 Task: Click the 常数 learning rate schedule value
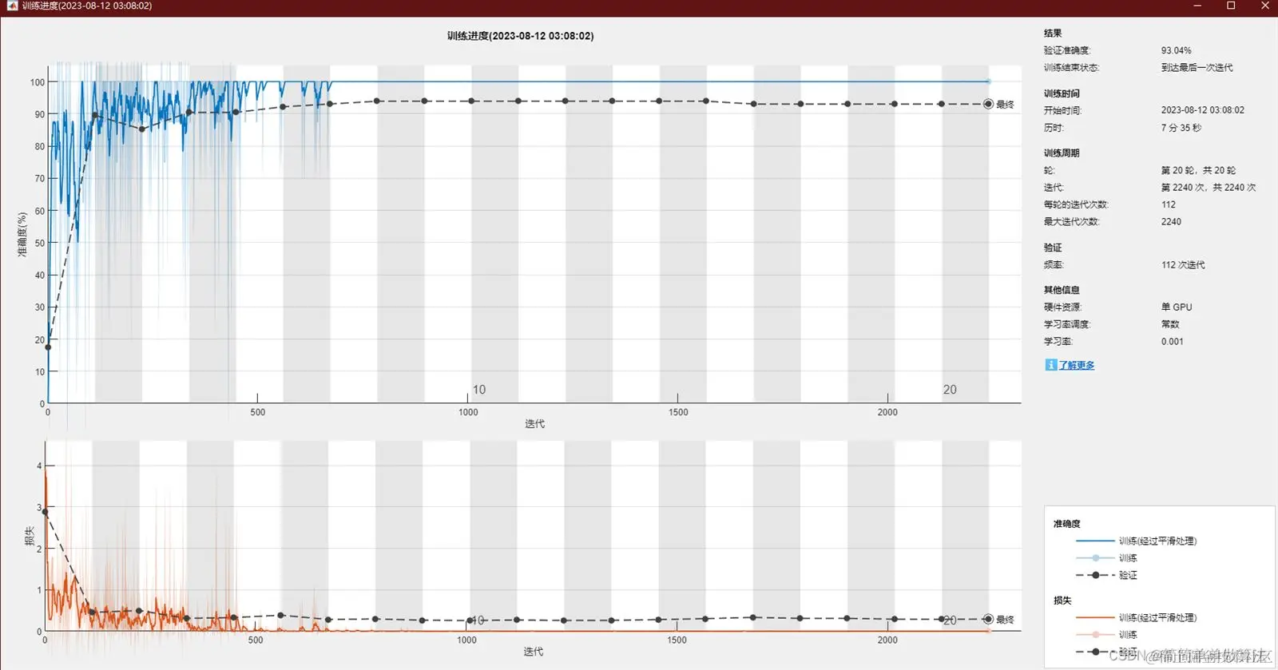point(1170,324)
